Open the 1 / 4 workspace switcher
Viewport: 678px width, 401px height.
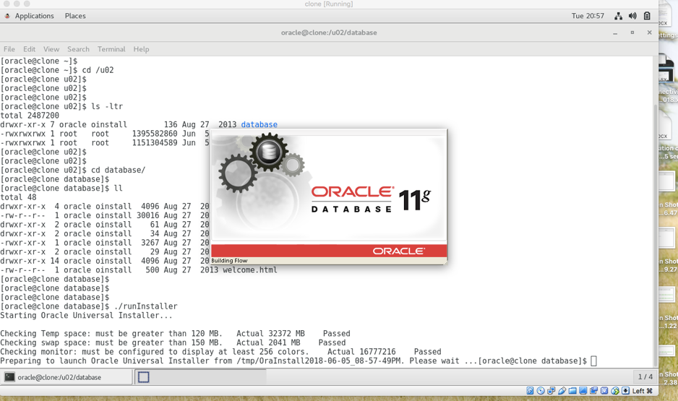point(645,377)
